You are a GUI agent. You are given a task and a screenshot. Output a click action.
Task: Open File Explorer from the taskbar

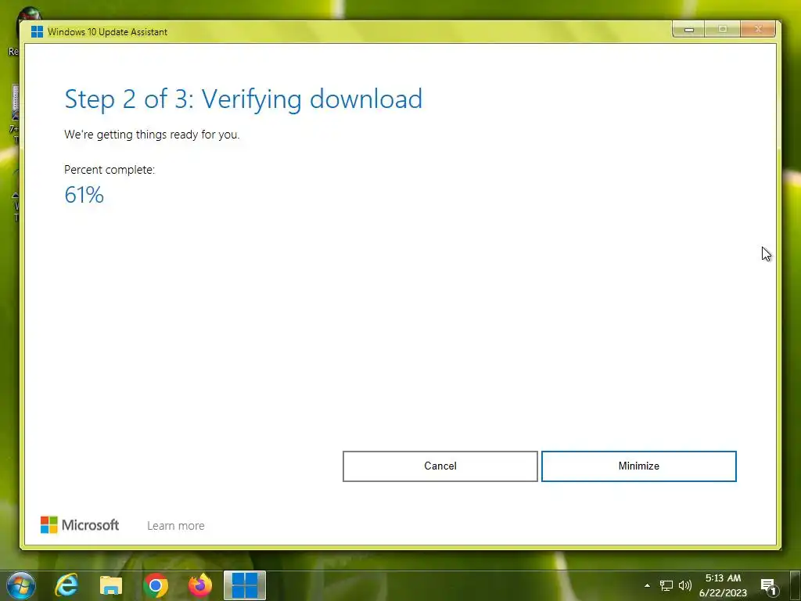(x=111, y=585)
